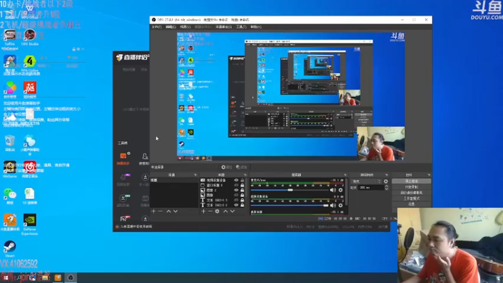Open scene transition properties gear
This screenshot has height=283, width=503.
[x=386, y=181]
